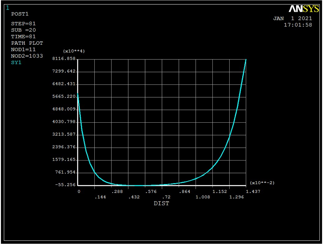
Task: Click the DIST x-axis title
Action: 162,204
